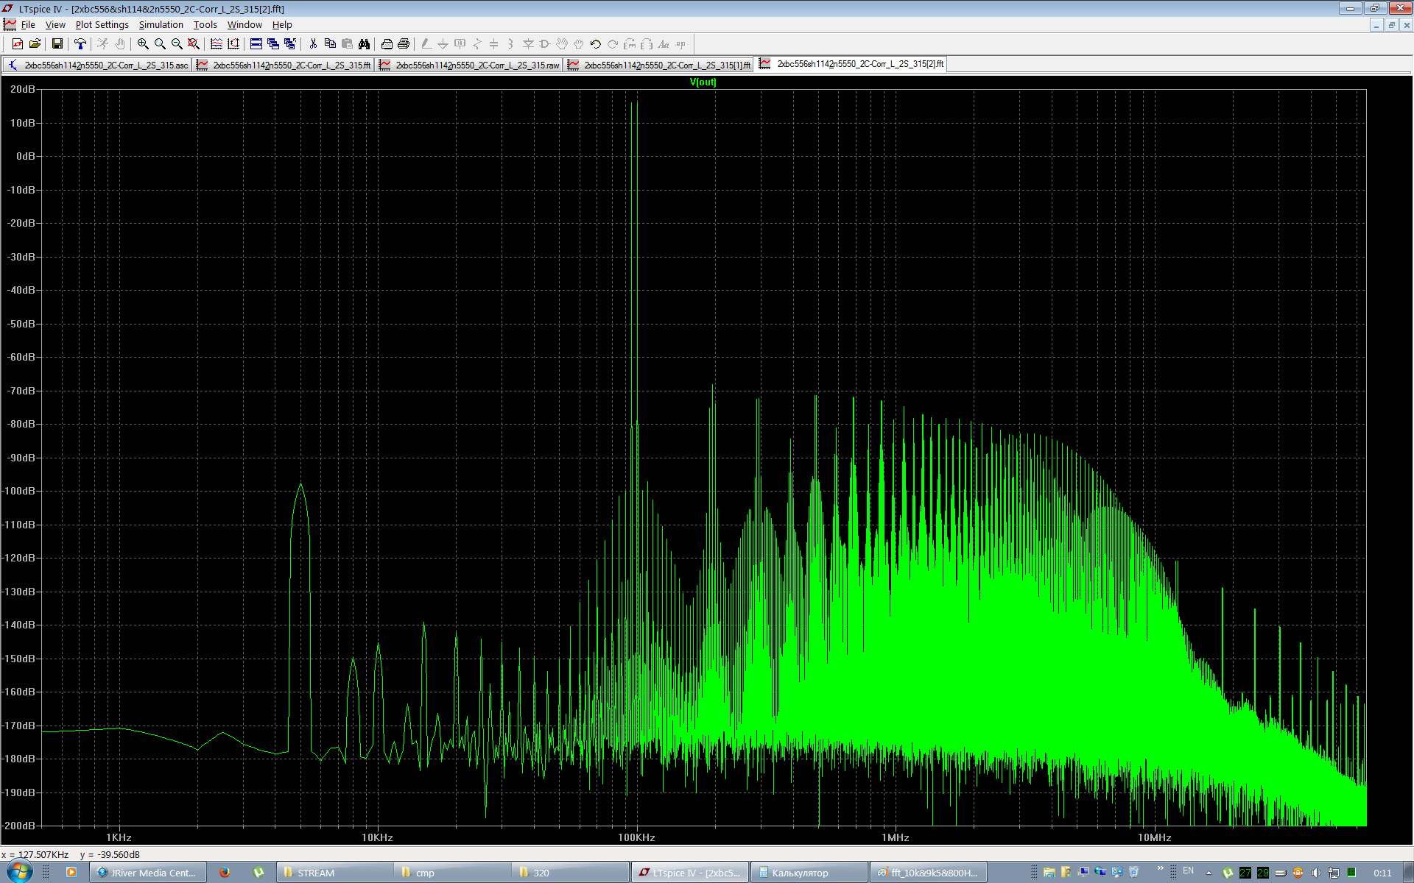Open the Simulation menu
This screenshot has width=1414, height=883.
(161, 25)
